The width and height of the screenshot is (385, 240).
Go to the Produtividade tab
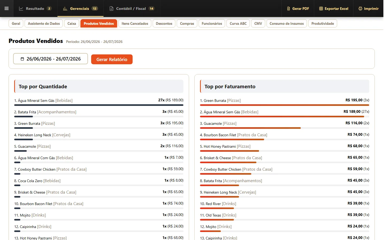(322, 23)
